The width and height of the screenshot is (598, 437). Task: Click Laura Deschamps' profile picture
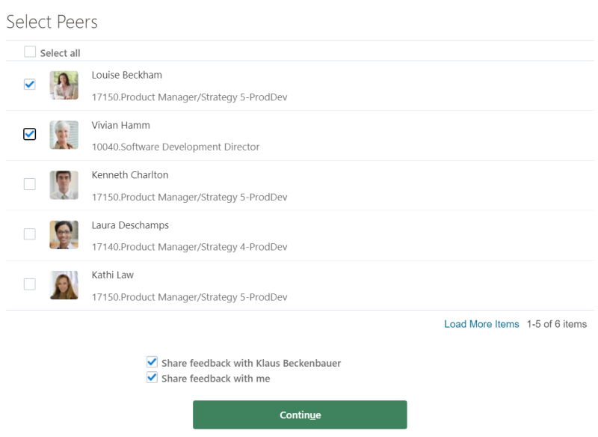coord(64,235)
